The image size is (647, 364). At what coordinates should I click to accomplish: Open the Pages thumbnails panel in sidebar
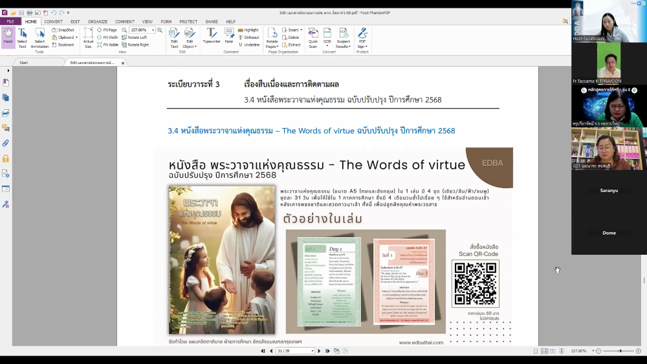6,98
